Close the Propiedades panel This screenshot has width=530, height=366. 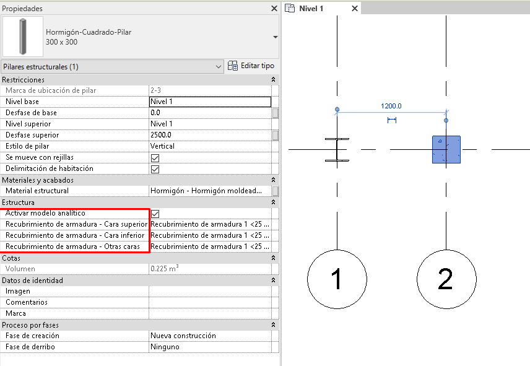click(x=274, y=9)
